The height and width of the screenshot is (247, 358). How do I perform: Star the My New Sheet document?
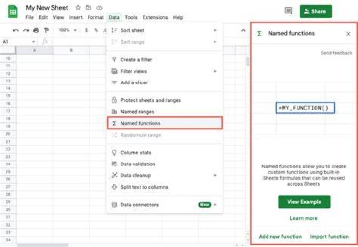click(x=78, y=8)
